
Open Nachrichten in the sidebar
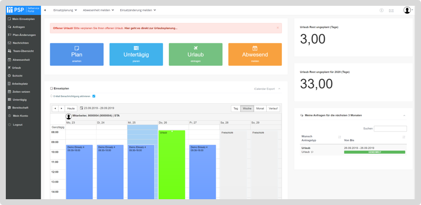[x=20, y=43]
